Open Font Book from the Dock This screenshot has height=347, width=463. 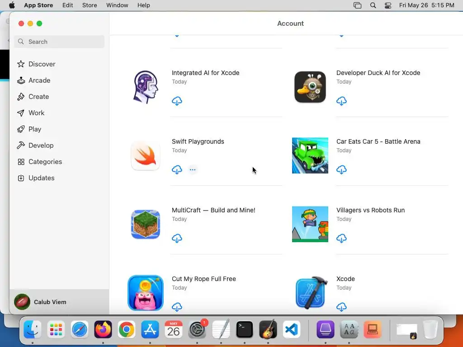click(x=349, y=329)
